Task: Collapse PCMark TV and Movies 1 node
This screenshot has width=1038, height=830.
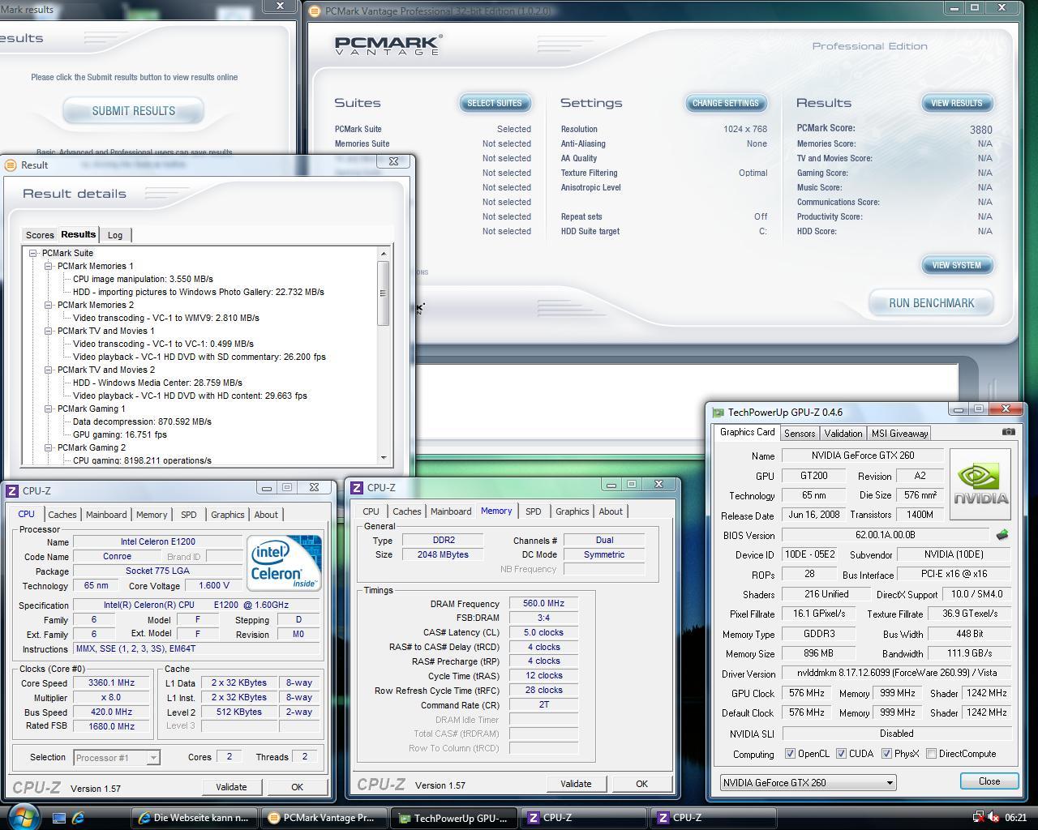Action: (48, 331)
